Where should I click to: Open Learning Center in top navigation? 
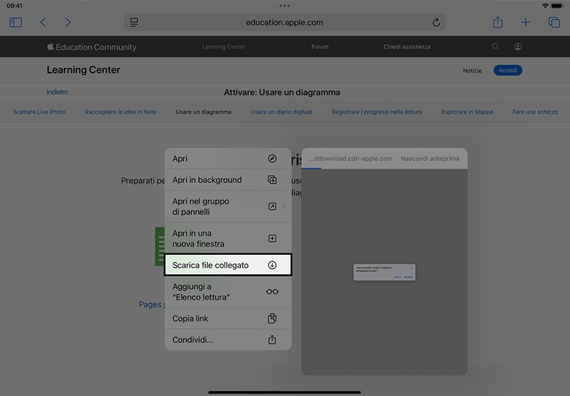224,47
